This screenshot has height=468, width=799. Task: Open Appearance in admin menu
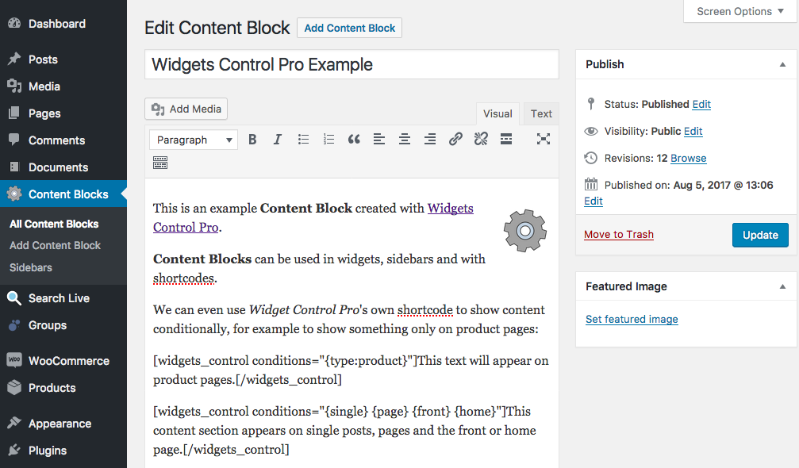(x=63, y=424)
